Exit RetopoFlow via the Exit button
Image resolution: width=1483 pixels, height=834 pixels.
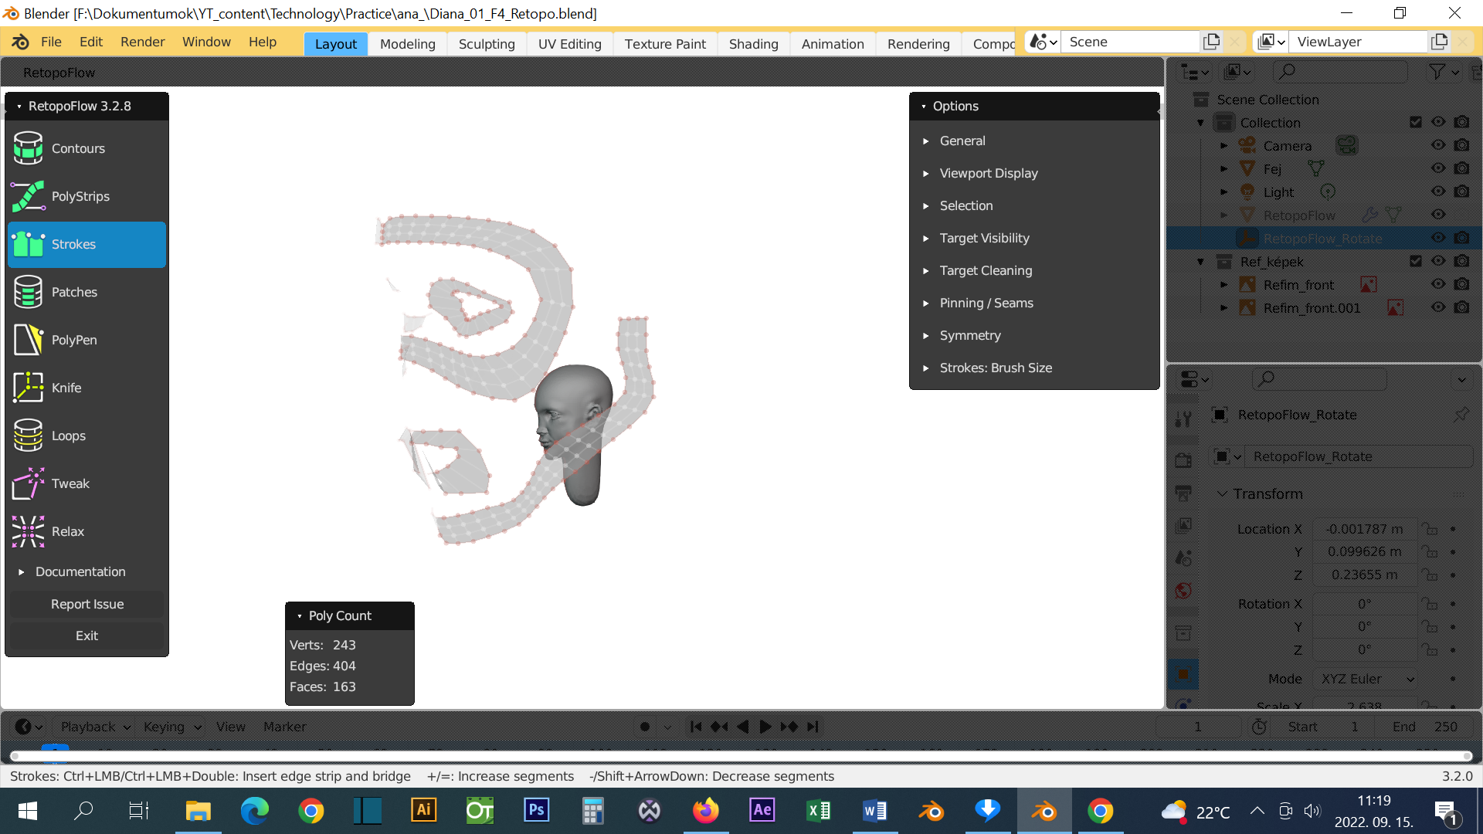86,636
